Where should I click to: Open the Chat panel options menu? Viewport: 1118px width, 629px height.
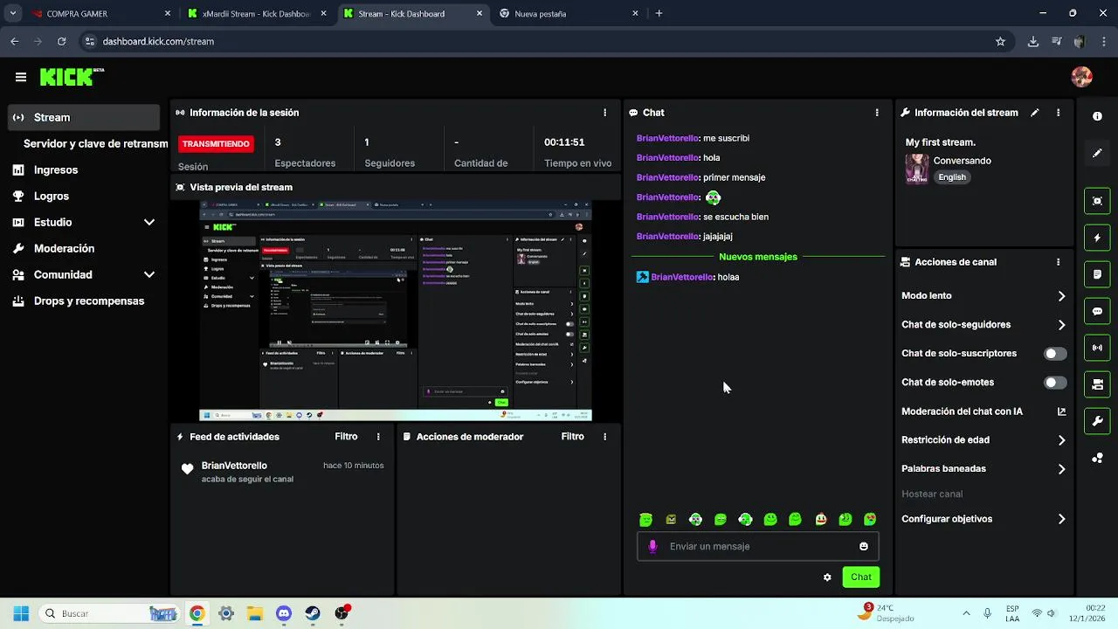tap(877, 113)
